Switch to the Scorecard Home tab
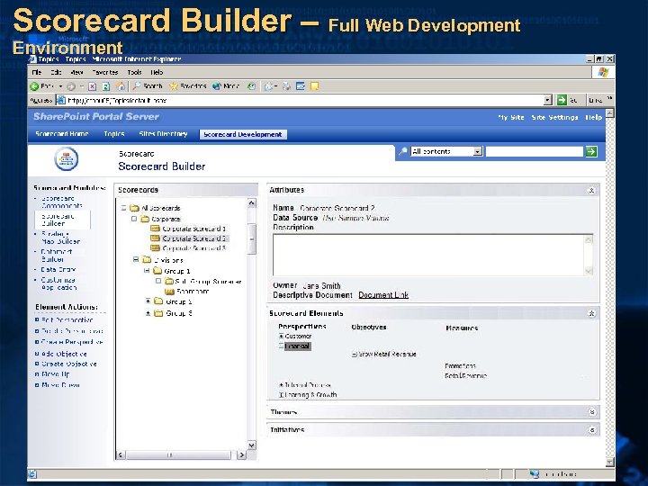This screenshot has height=486, width=648. tap(62, 134)
